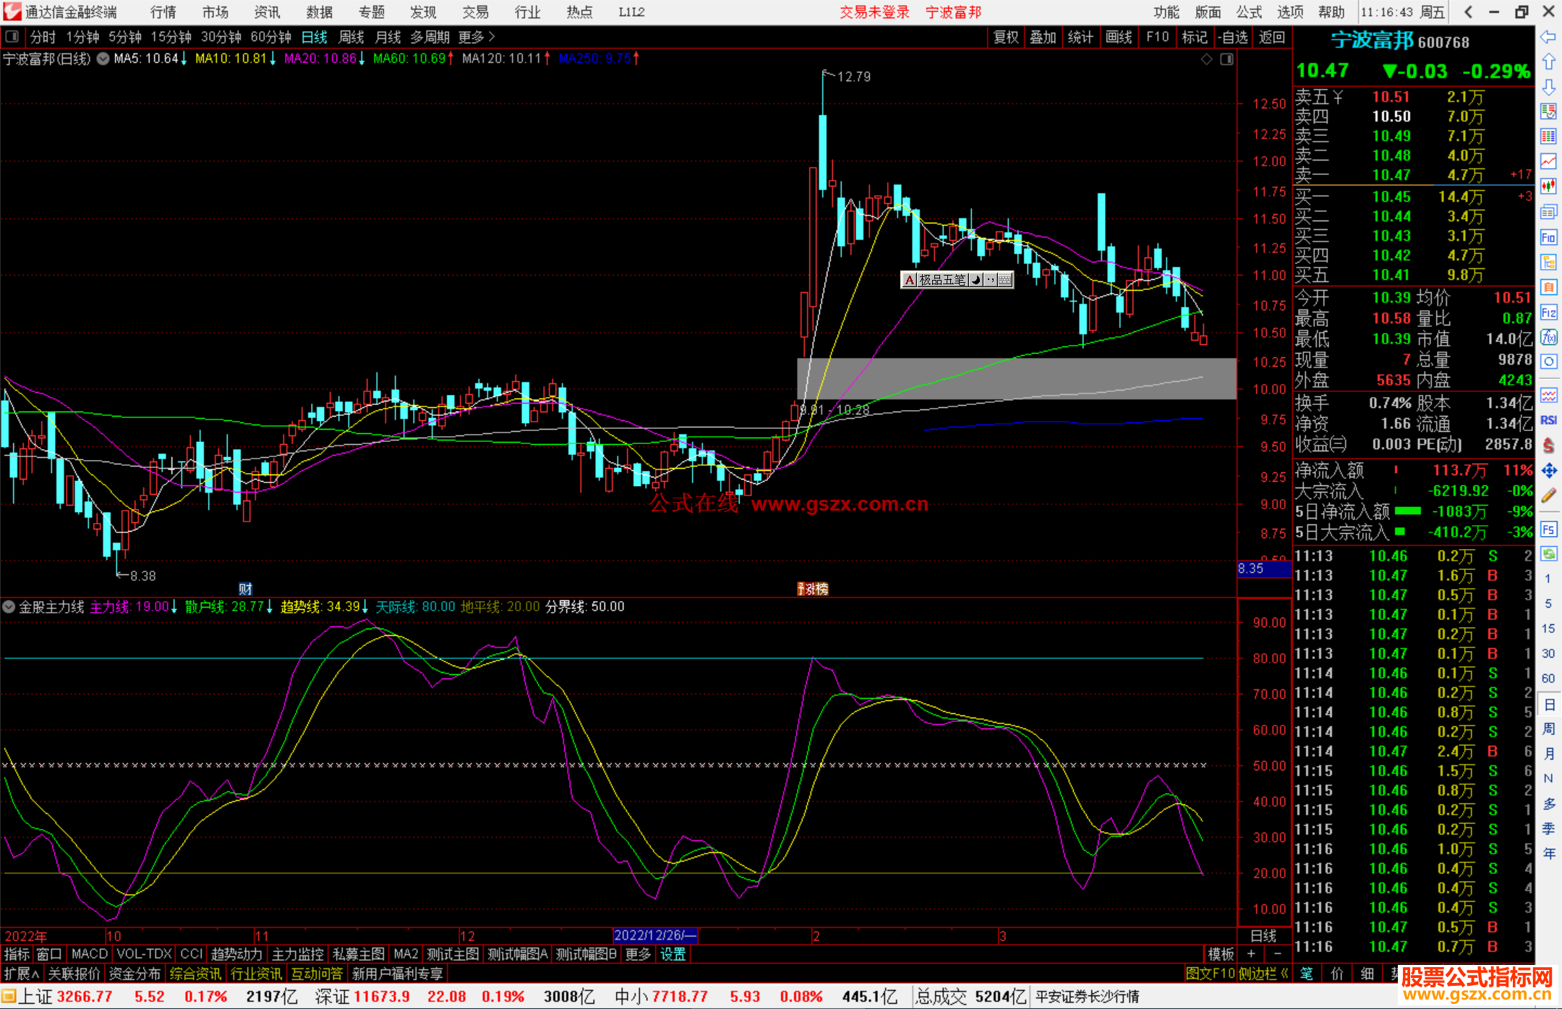Toggle the left panel icon beside 分时
The width and height of the screenshot is (1562, 1009).
[12, 36]
